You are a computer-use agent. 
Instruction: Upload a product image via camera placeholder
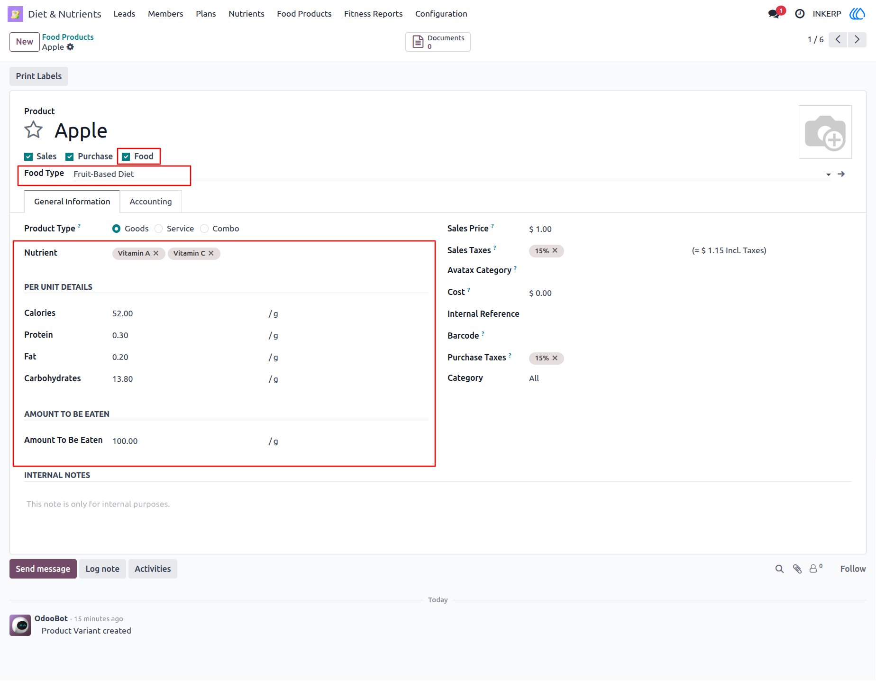tap(825, 132)
